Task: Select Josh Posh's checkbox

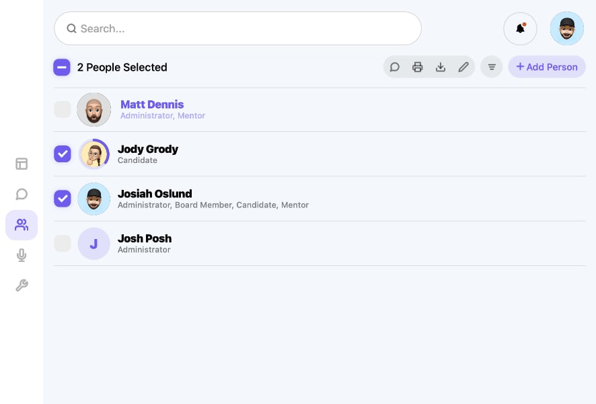Action: [63, 244]
